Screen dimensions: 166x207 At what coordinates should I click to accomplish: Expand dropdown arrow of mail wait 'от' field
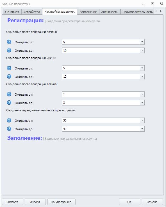pos(142,42)
